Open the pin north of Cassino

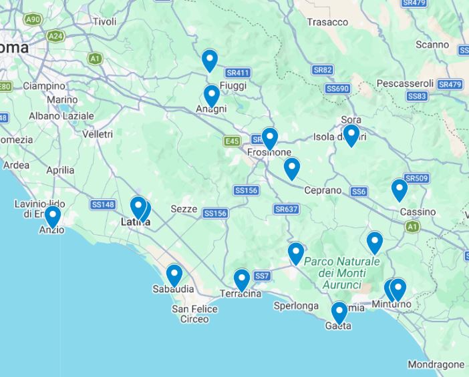[x=400, y=190]
